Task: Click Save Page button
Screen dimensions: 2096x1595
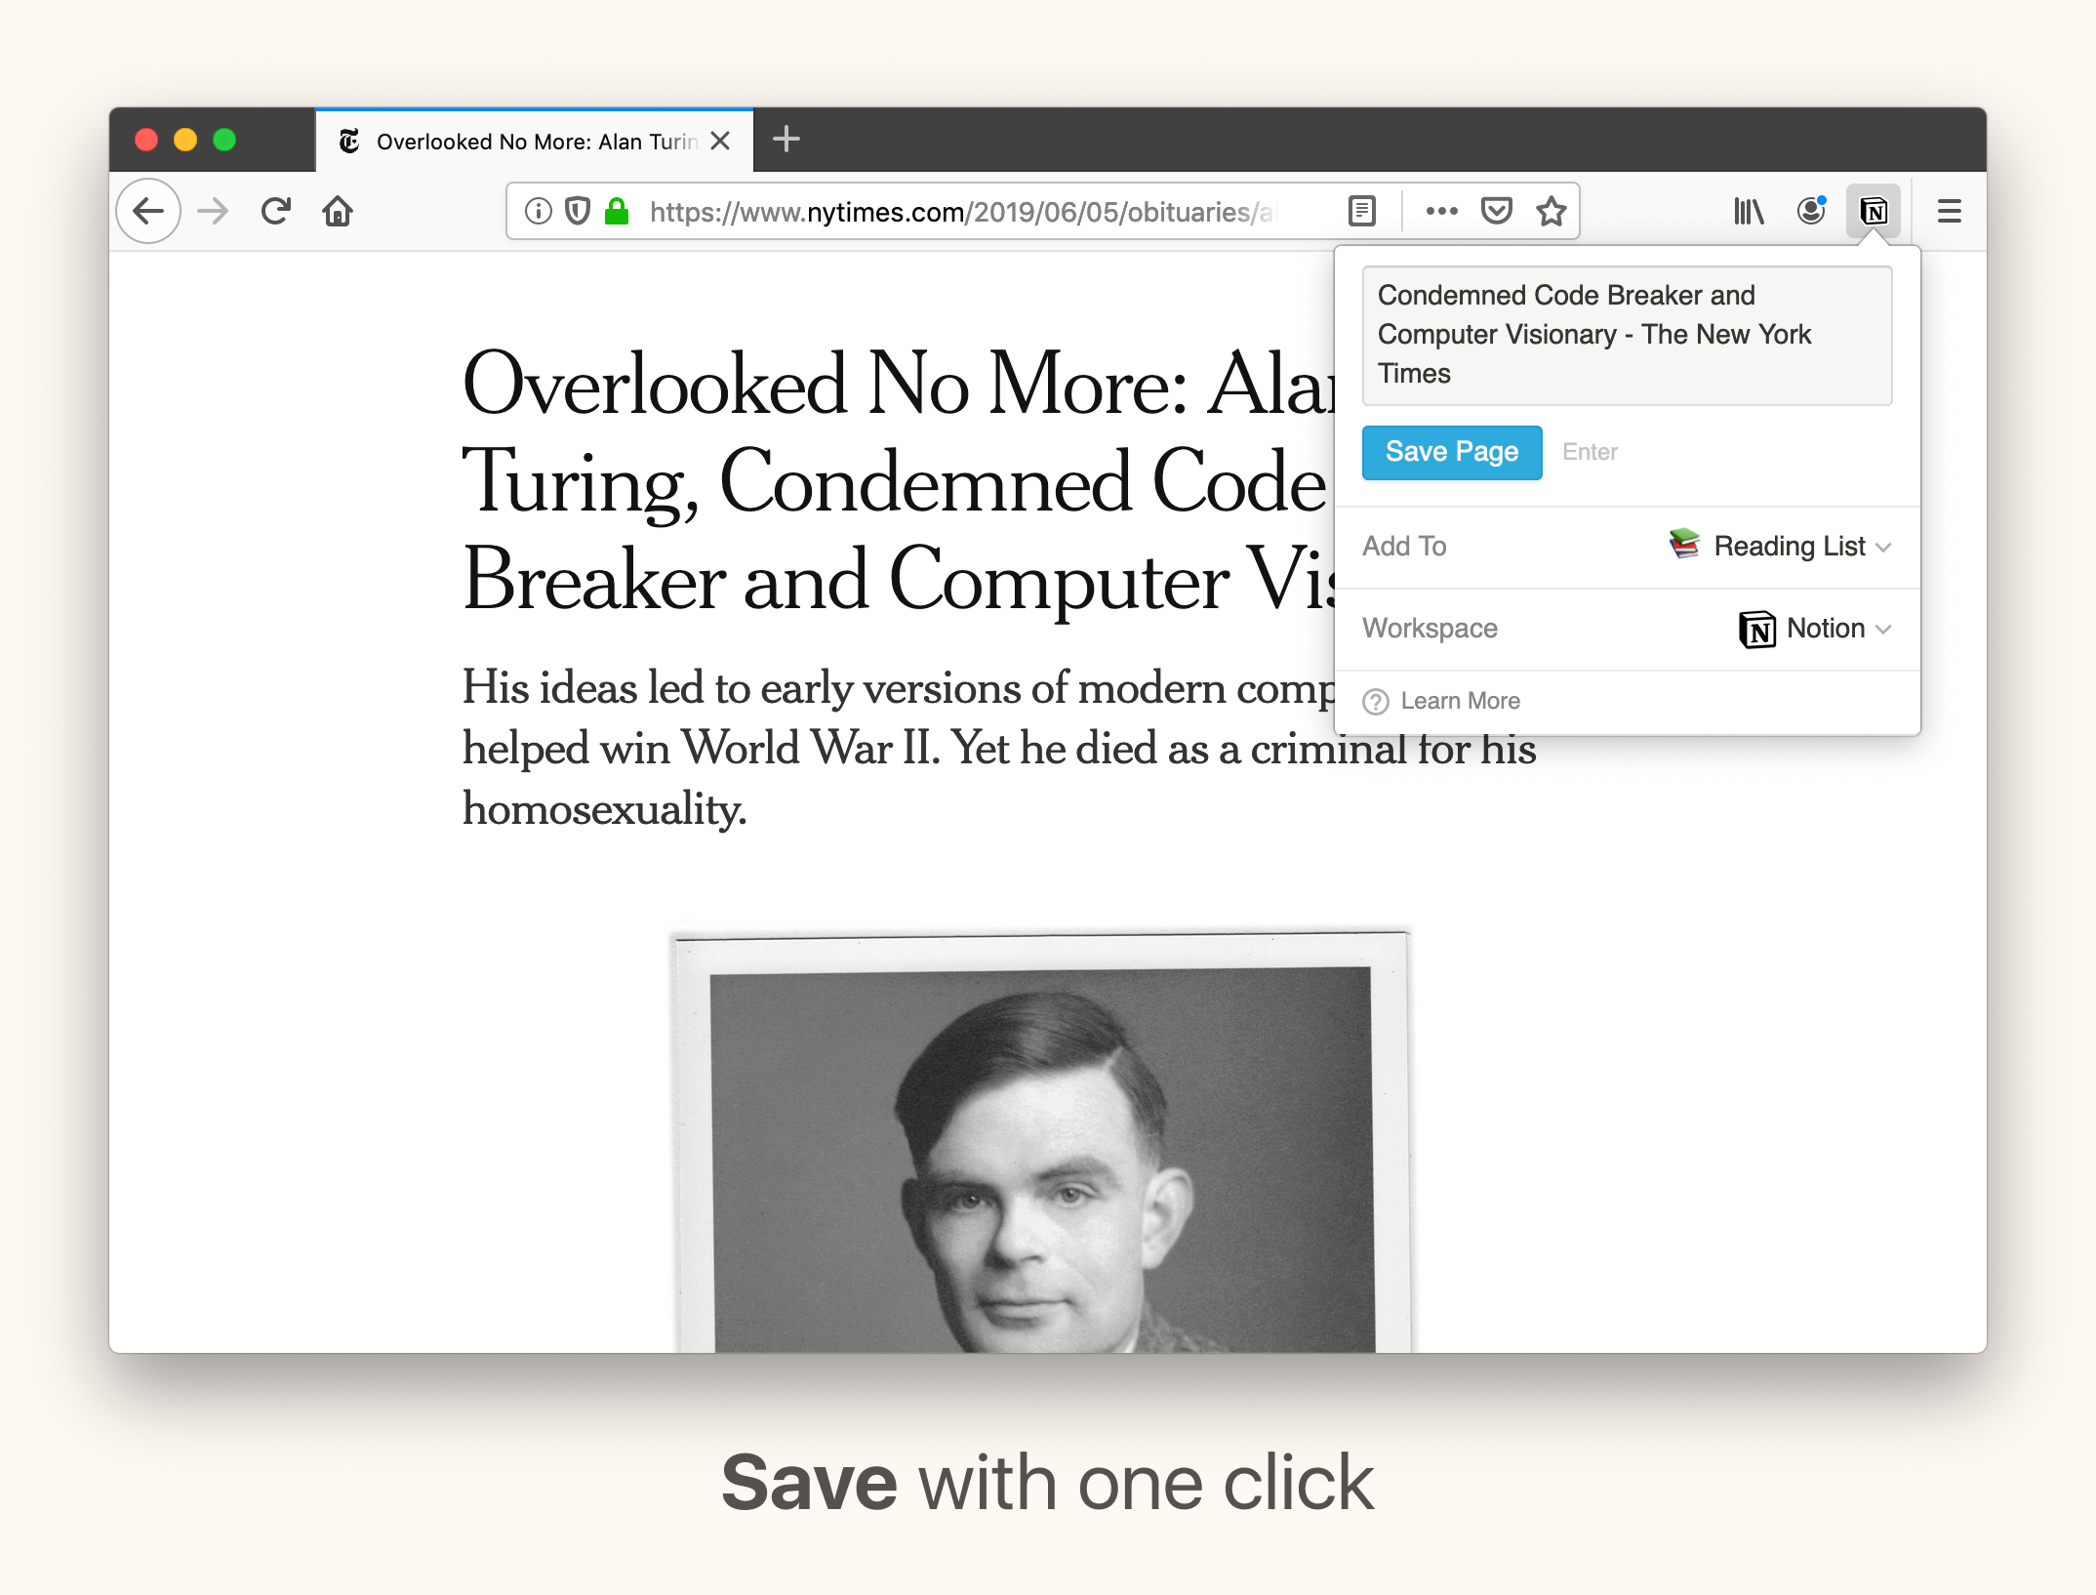Action: 1451,452
